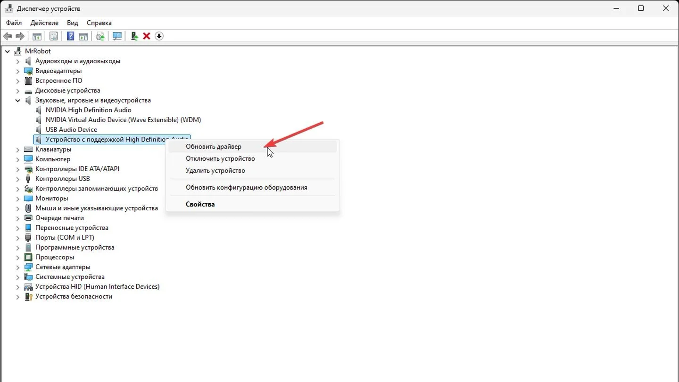Image resolution: width=679 pixels, height=382 pixels.
Task: Collapse the MrRobot root node
Action: pos(8,51)
